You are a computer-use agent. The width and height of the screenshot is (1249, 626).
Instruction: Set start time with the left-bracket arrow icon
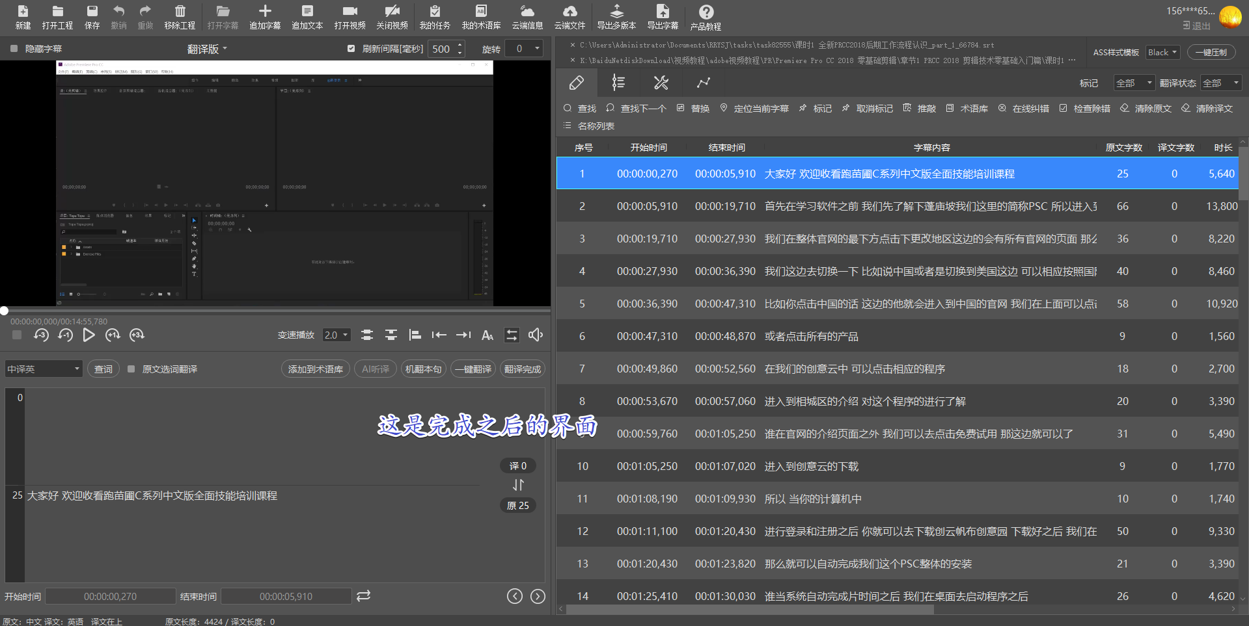(439, 335)
